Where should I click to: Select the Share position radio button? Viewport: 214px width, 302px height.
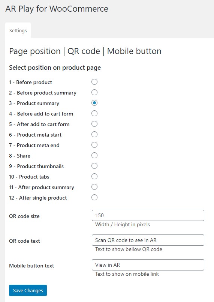pos(94,155)
